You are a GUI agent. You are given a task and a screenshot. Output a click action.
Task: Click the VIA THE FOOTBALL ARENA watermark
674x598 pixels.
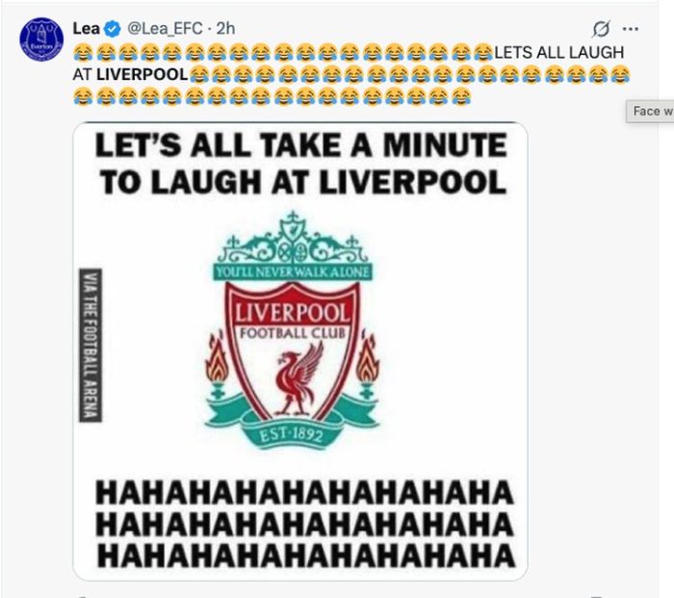point(91,345)
